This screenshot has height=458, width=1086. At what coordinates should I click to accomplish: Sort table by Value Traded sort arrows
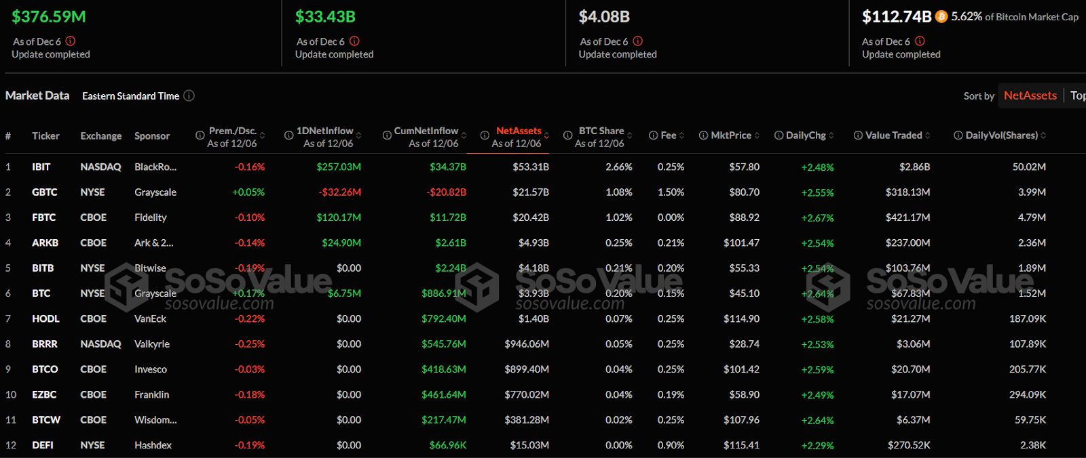(x=928, y=136)
